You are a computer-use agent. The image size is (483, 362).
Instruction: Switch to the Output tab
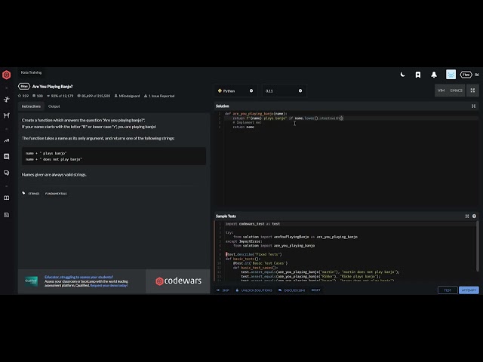pyautogui.click(x=54, y=106)
